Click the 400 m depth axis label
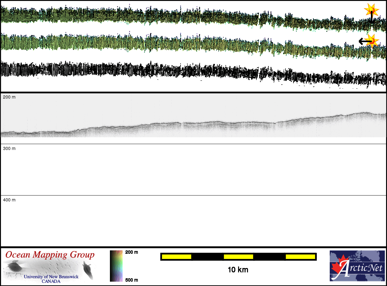Image resolution: width=387 pixels, height=286 pixels. point(9,200)
